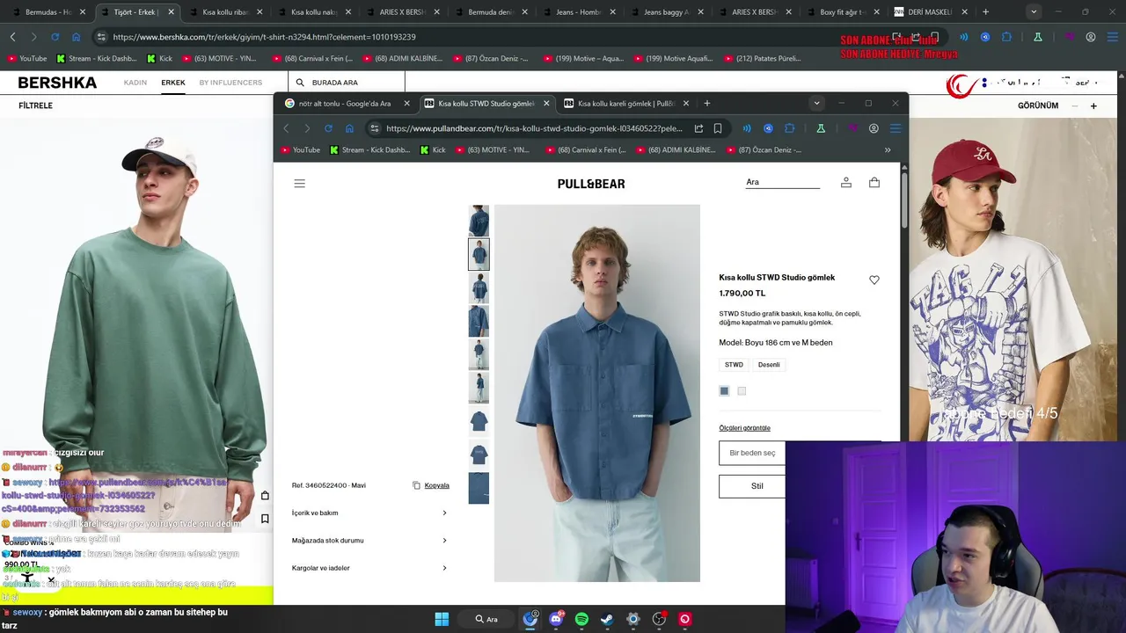1126x633 pixels.
Task: Share the Pull&Bear page URL
Action: [x=698, y=128]
